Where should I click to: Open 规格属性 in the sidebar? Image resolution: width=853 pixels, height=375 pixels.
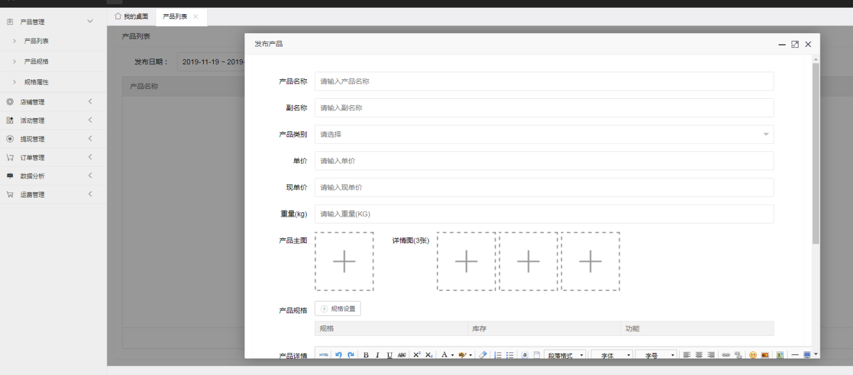click(x=36, y=82)
